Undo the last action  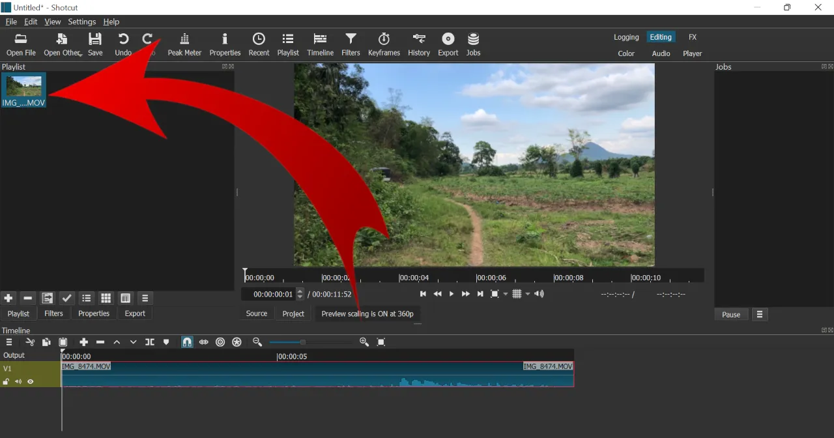pos(123,44)
